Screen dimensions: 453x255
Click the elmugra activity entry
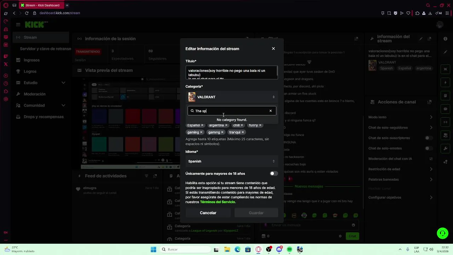click(118, 190)
